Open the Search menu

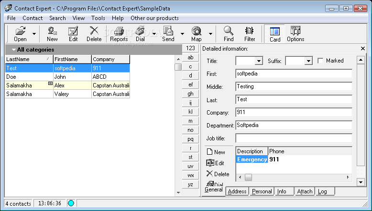[57, 18]
